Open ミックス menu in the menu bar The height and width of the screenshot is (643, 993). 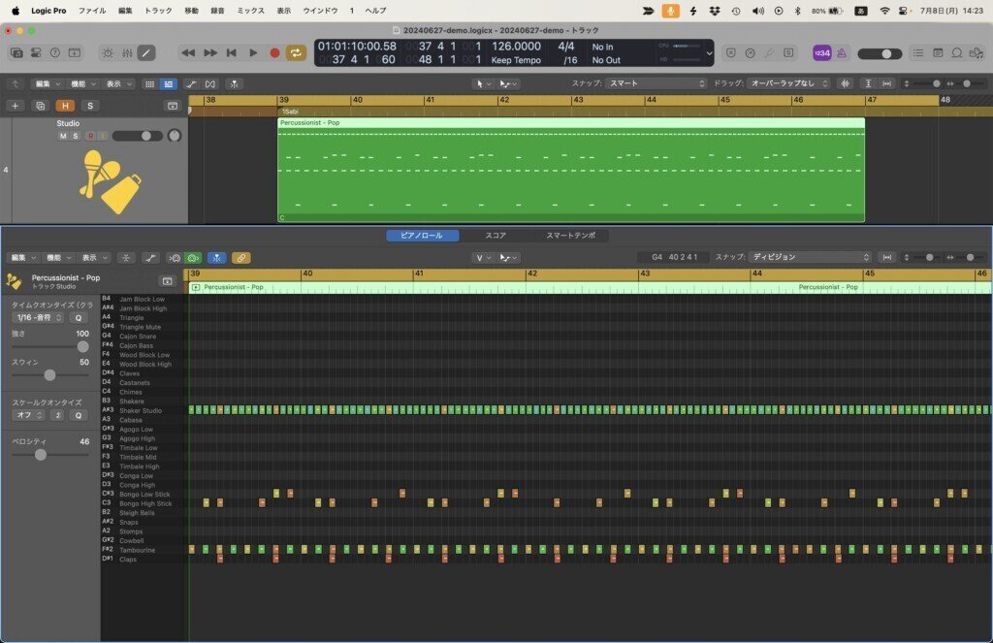tap(251, 11)
